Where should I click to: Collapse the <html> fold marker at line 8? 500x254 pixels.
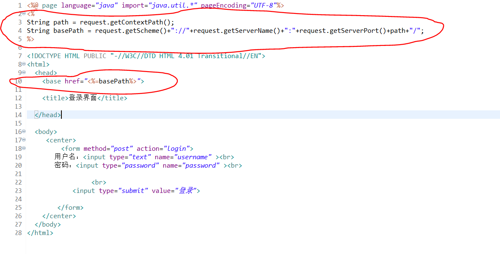pyautogui.click(x=24, y=64)
